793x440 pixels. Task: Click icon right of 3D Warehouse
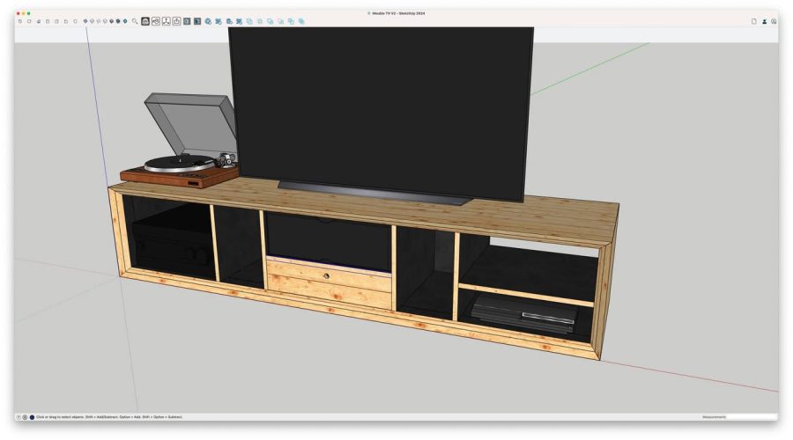156,21
